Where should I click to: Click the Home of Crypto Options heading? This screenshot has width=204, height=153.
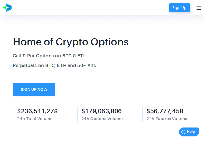71,42
